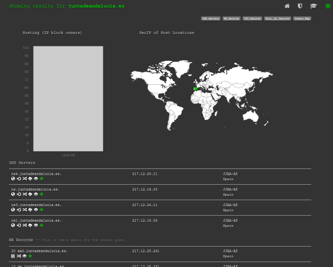Click Spain highlighted green on world map
The height and width of the screenshot is (267, 333).
pyautogui.click(x=196, y=89)
